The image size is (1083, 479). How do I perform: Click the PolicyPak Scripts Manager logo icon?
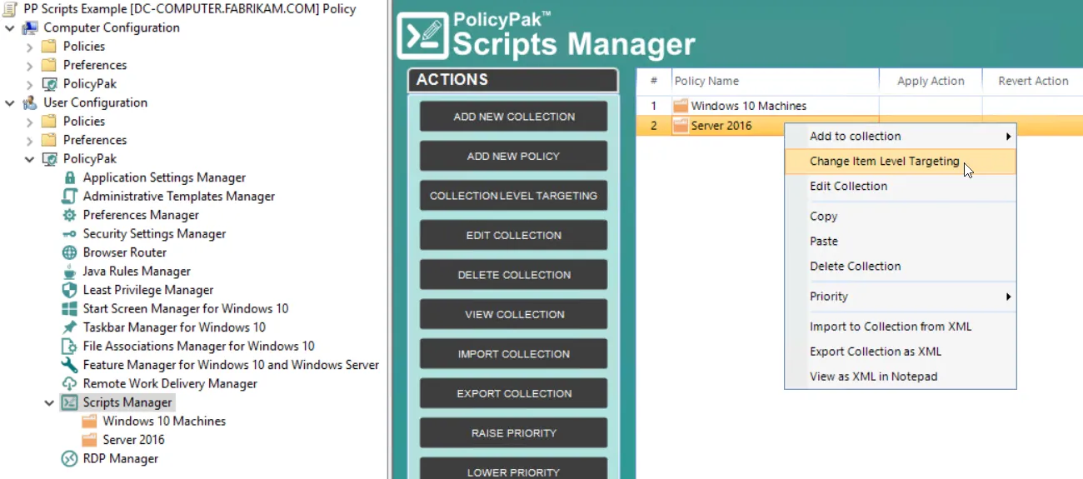(423, 35)
